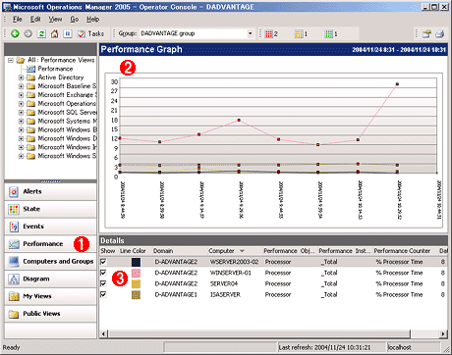452x355 pixels.
Task: Click the pink line color swatch
Action: pyautogui.click(x=136, y=273)
